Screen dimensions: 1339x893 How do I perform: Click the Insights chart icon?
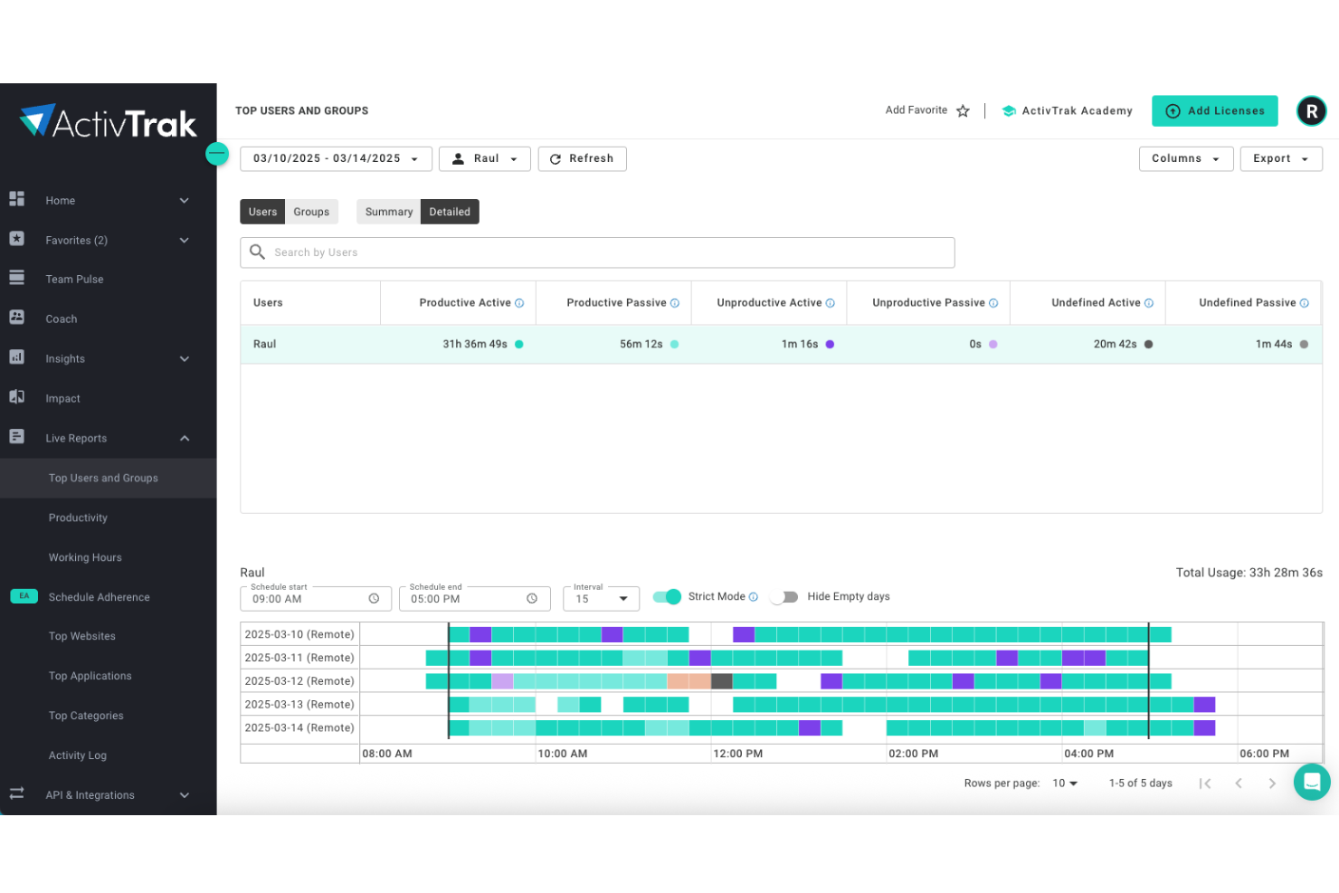16,357
